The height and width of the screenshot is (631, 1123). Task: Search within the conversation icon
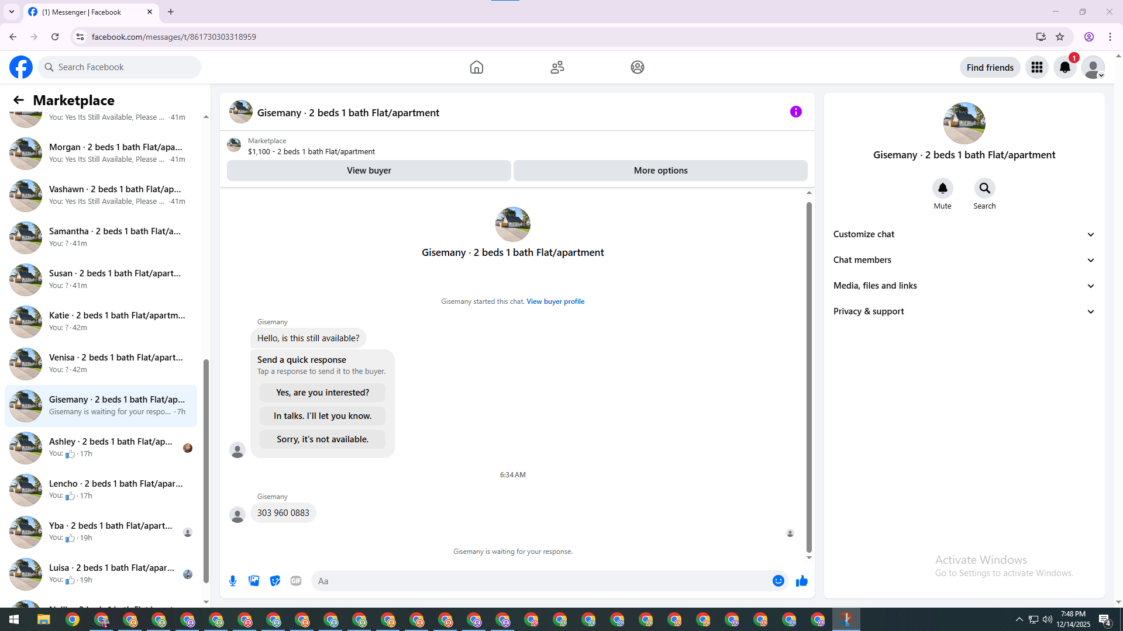984,188
